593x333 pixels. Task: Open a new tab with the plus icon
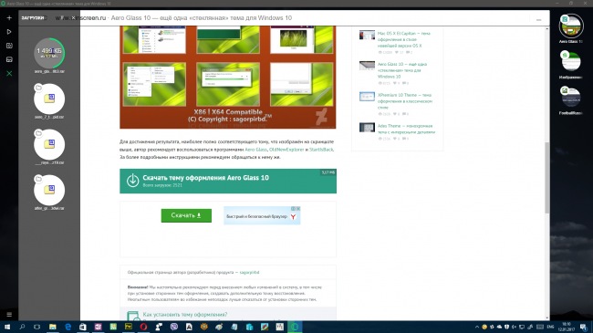(9, 17)
